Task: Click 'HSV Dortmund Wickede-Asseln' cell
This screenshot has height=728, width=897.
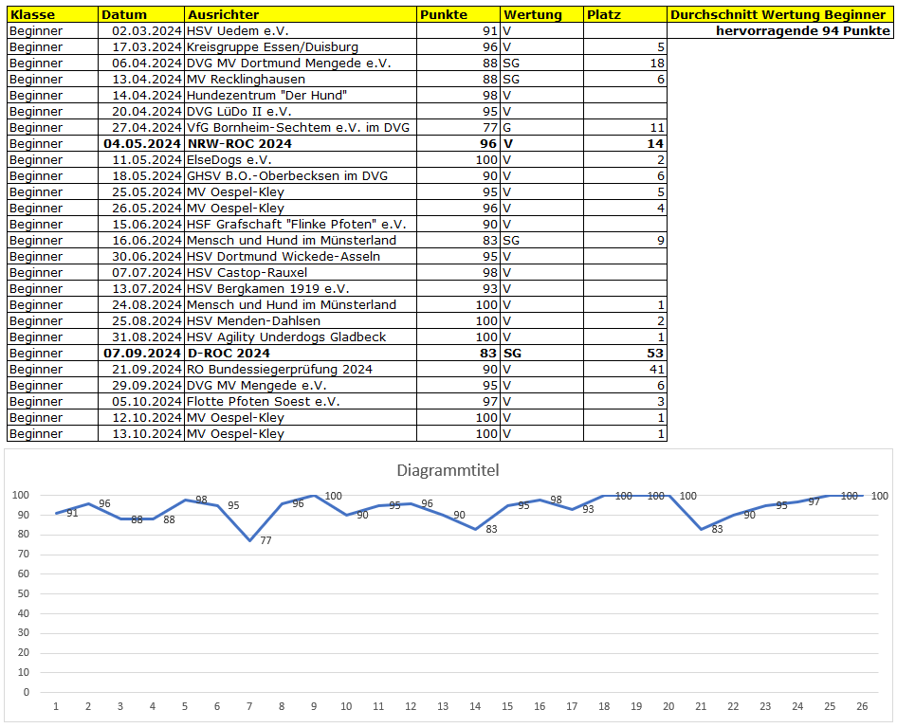Action: pos(301,256)
